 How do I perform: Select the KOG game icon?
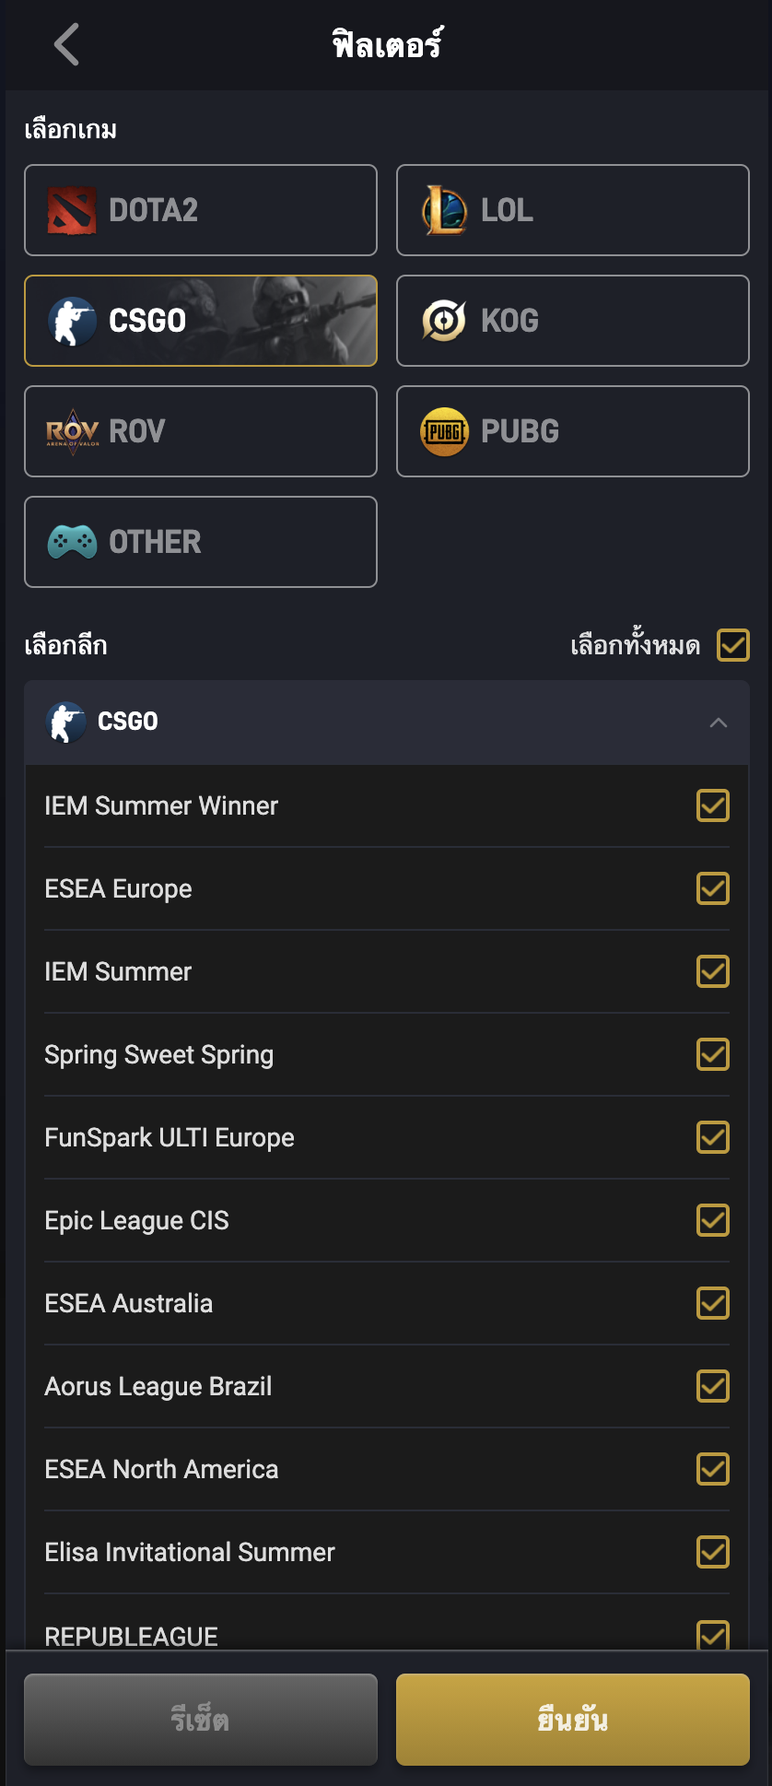click(x=444, y=321)
